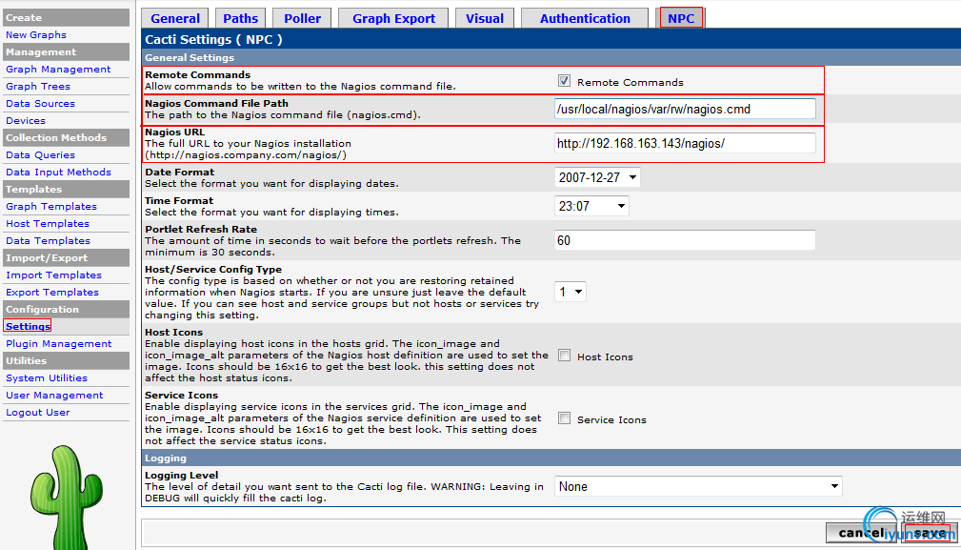Open the Host/Service Config Type dropdown

tap(570, 292)
